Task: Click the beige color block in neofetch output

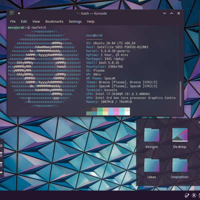Action: pyautogui.click(x=127, y=109)
